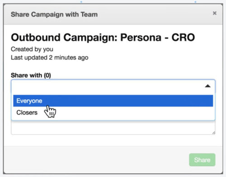The height and width of the screenshot is (177, 226).
Task: Click the right blue dot above the dialog
Action: click(195, 2)
